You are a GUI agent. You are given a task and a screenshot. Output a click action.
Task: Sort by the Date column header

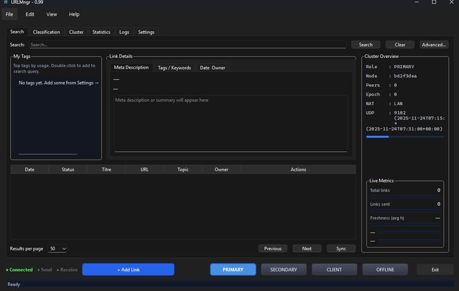tap(29, 170)
